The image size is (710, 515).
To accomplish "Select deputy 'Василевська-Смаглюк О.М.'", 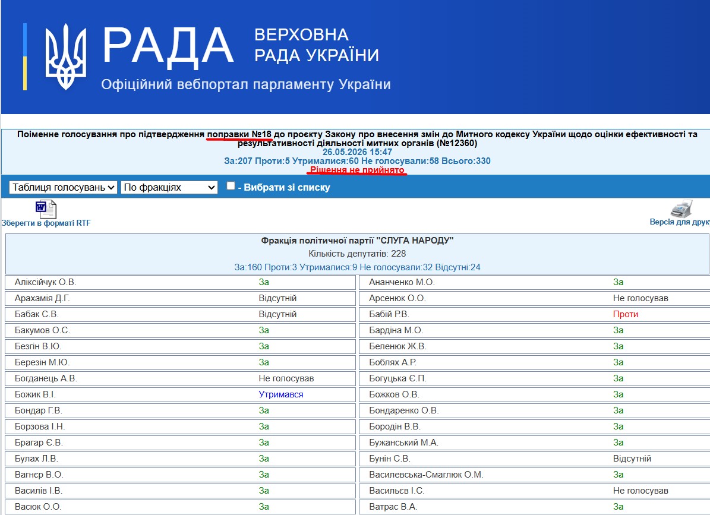I will point(426,475).
